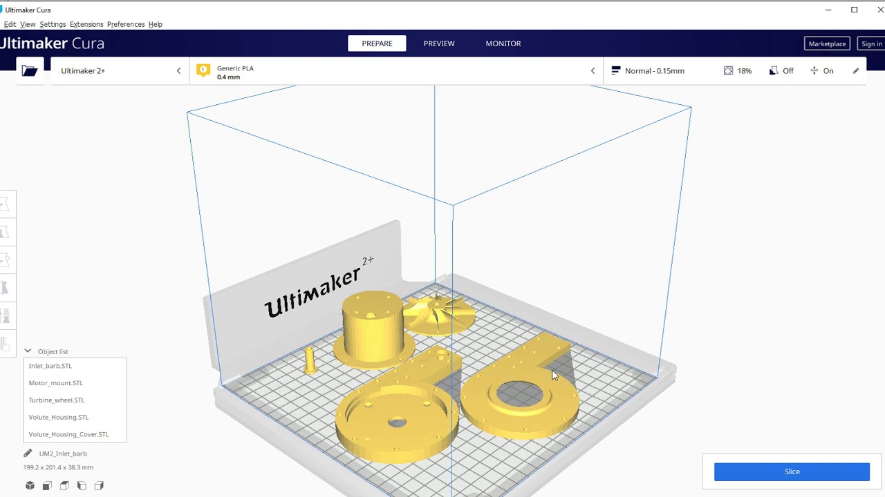Click the Sign in button
885x497 pixels.
[x=871, y=43]
